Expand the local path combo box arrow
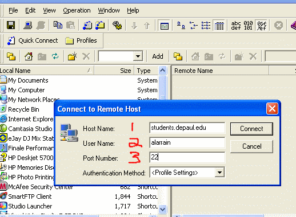Viewport: 296px width, 217px height. click(138, 56)
